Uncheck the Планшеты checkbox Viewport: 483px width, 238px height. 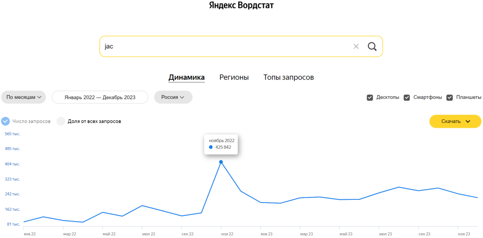coord(450,98)
